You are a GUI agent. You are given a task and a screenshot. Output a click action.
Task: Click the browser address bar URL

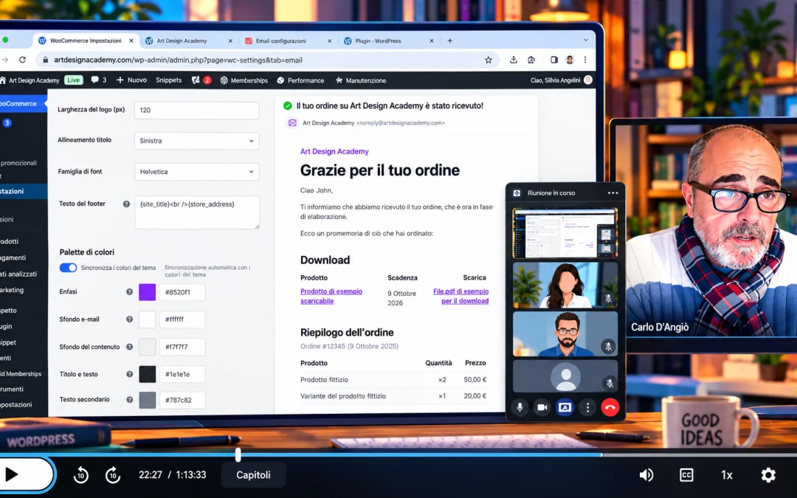tap(178, 60)
